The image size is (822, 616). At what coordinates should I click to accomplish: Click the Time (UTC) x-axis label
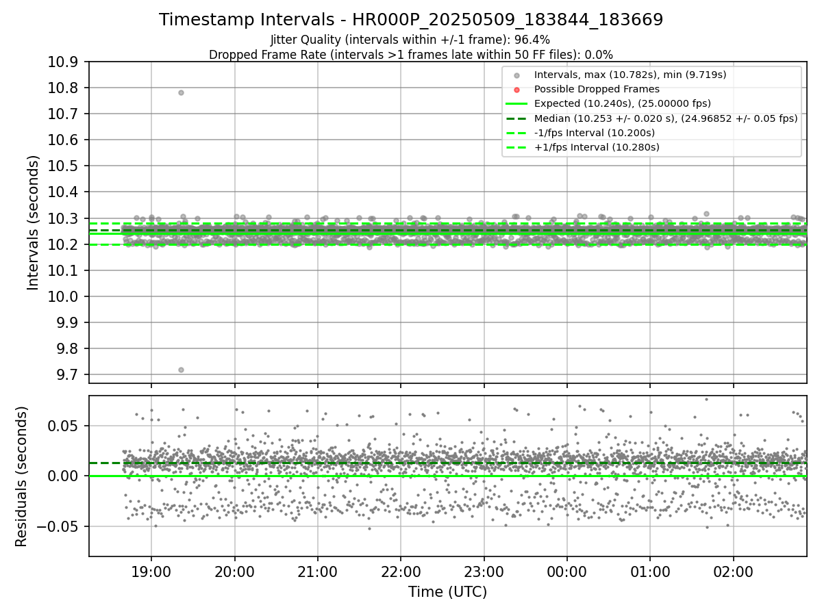[447, 592]
